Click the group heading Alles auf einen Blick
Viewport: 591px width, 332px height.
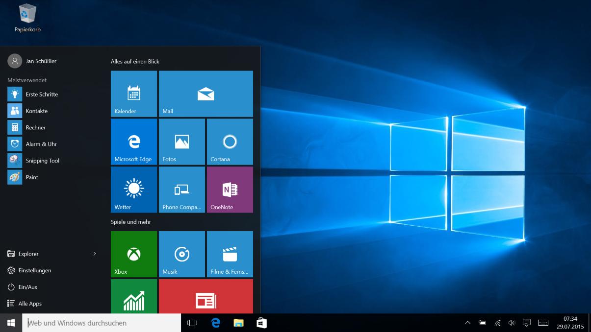[135, 61]
